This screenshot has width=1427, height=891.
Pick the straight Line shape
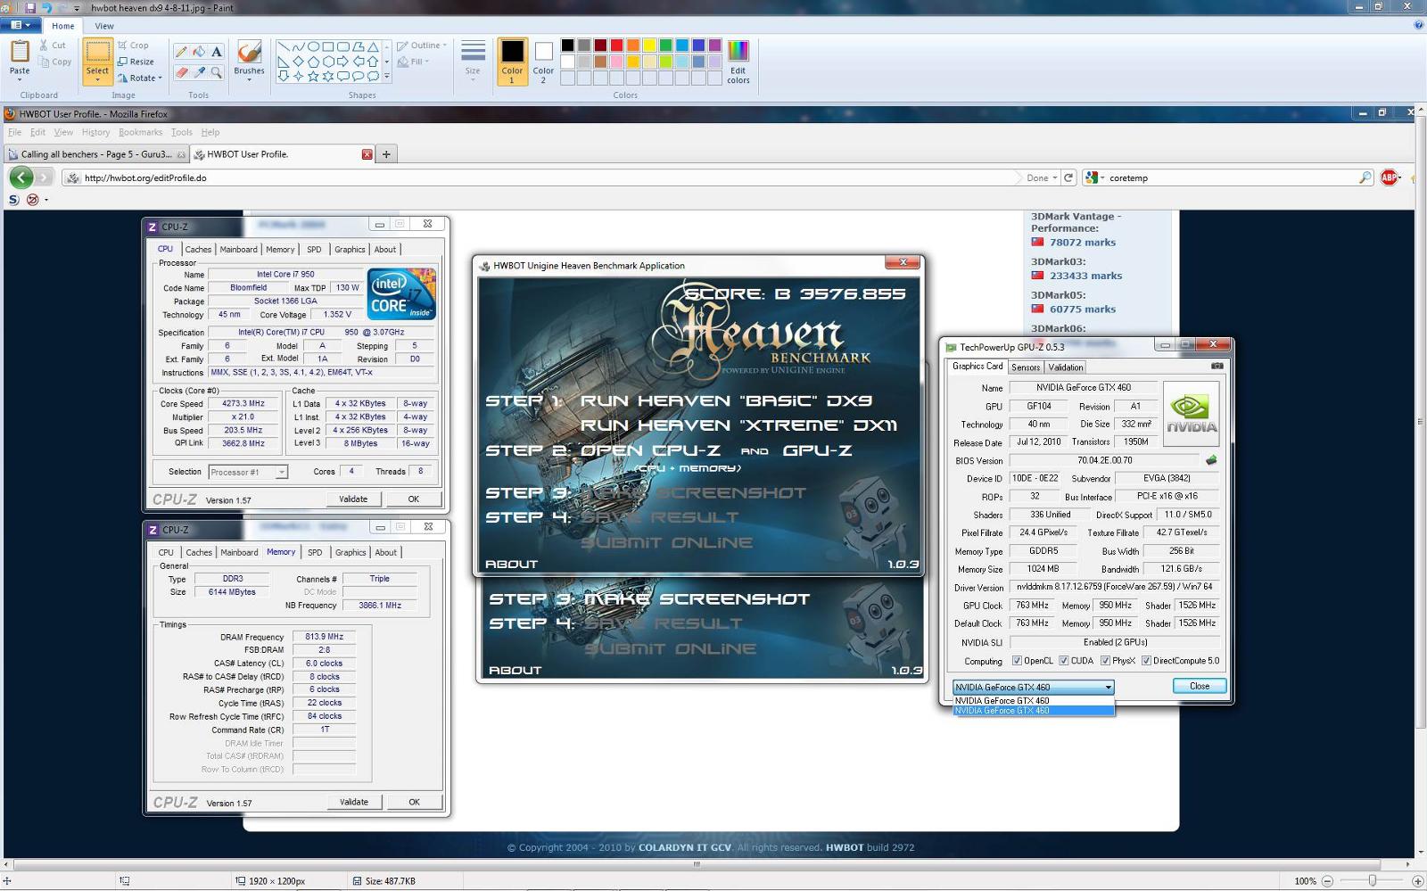(283, 46)
